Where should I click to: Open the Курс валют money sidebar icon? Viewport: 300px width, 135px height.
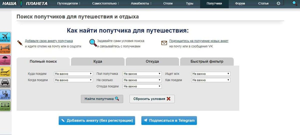coord(5,106)
